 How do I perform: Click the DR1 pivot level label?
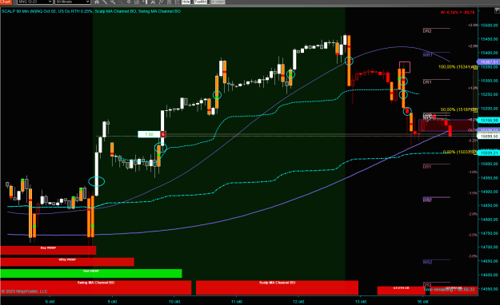coord(427,81)
